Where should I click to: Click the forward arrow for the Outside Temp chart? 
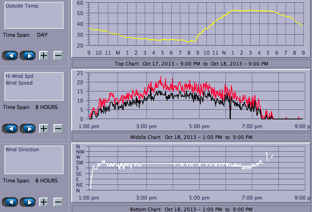click(x=28, y=55)
